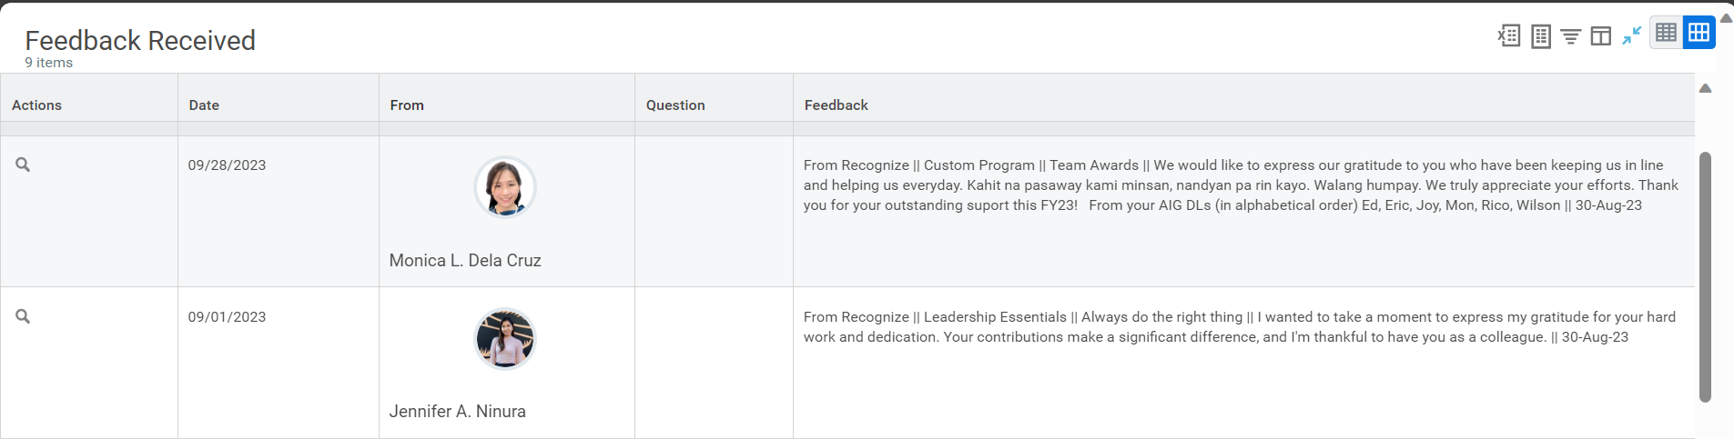The width and height of the screenshot is (1734, 439).
Task: Open details magnifier for 09/28/2023 feedback
Action: pyautogui.click(x=24, y=165)
